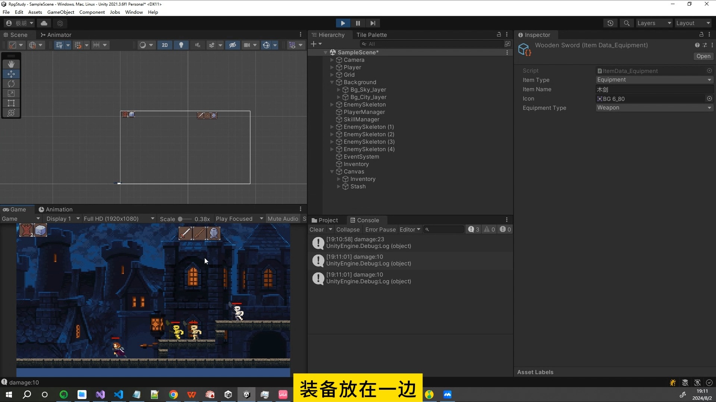The image size is (716, 402).
Task: Click the Pause playback button
Action: coord(358,23)
